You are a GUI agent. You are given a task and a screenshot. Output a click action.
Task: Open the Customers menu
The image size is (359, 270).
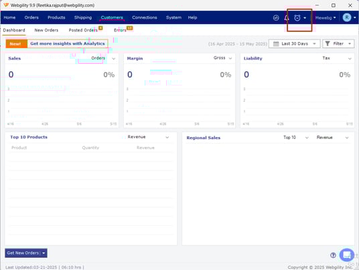point(112,17)
